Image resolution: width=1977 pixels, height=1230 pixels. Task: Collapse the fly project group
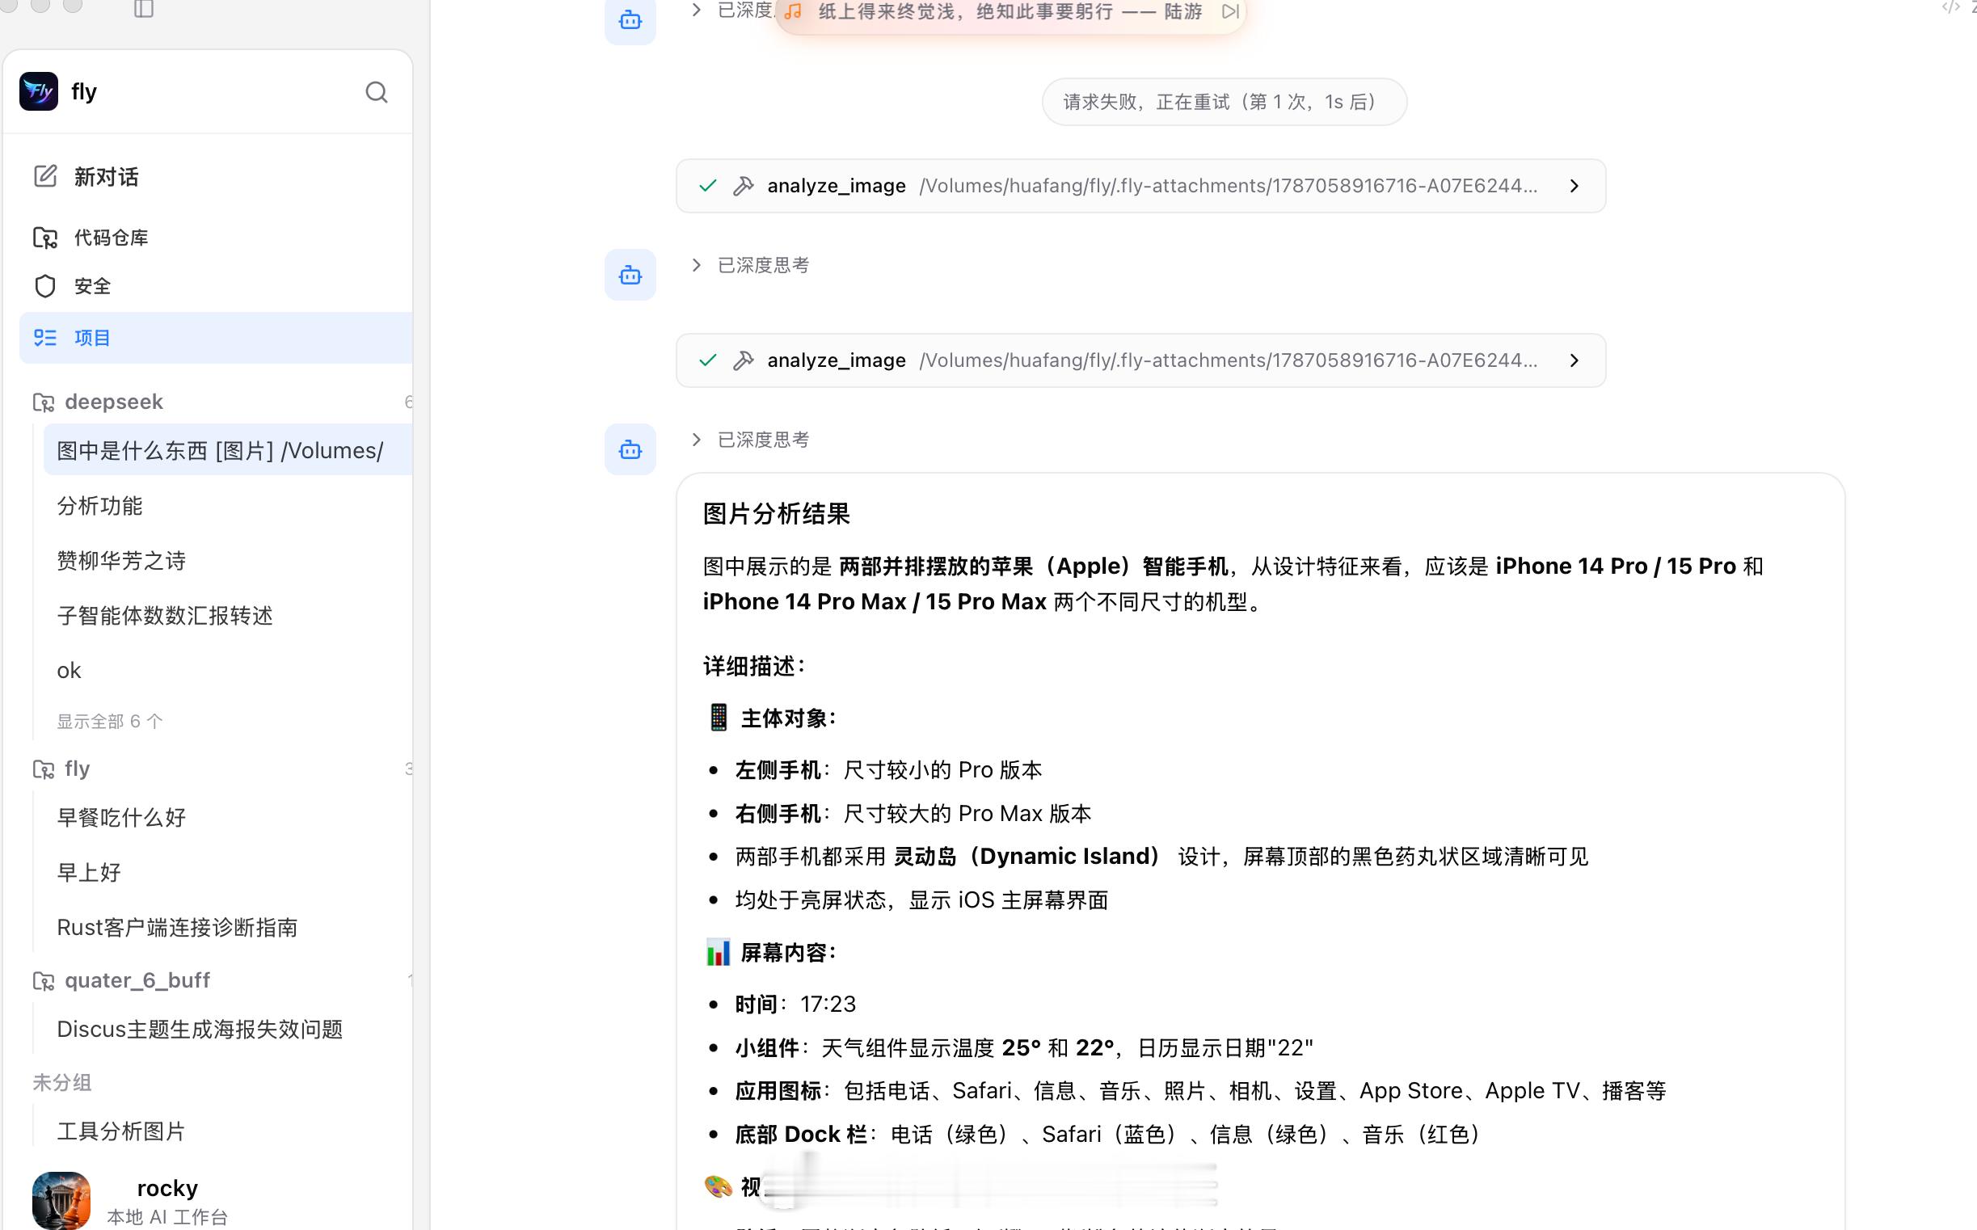point(77,769)
